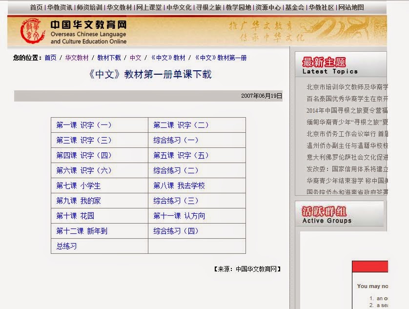The height and width of the screenshot is (309, 409).
Task: Download 第十二课 新年到
Action: (82, 231)
